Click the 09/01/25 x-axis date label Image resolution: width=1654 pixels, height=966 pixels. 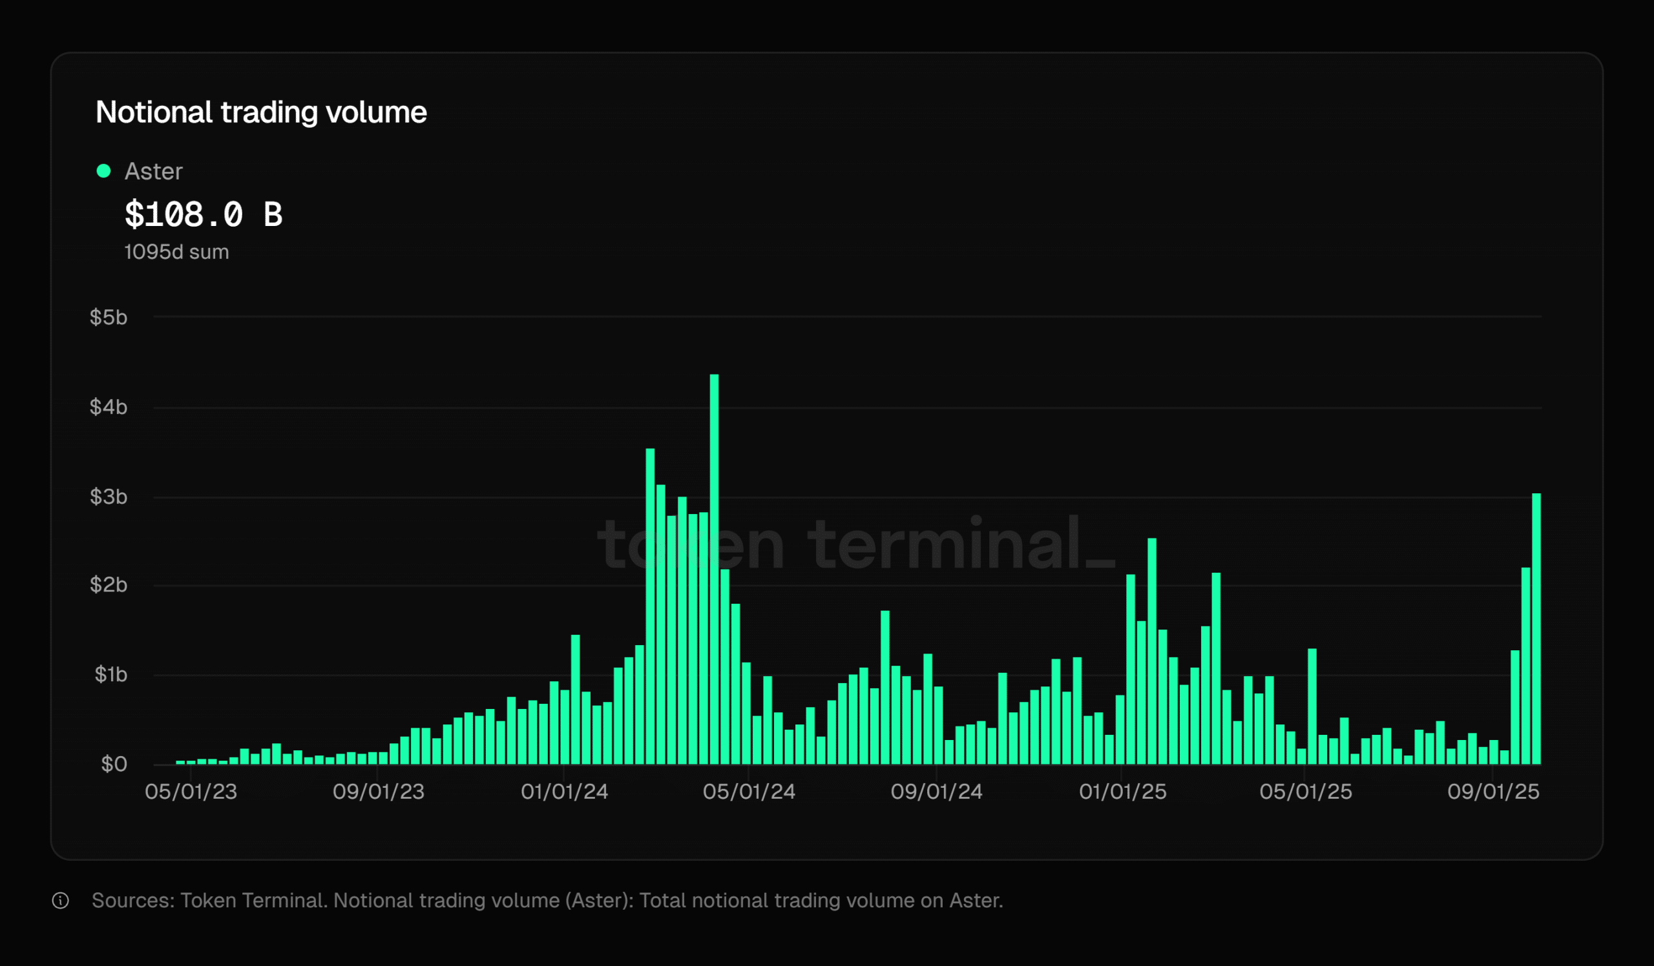(1493, 792)
